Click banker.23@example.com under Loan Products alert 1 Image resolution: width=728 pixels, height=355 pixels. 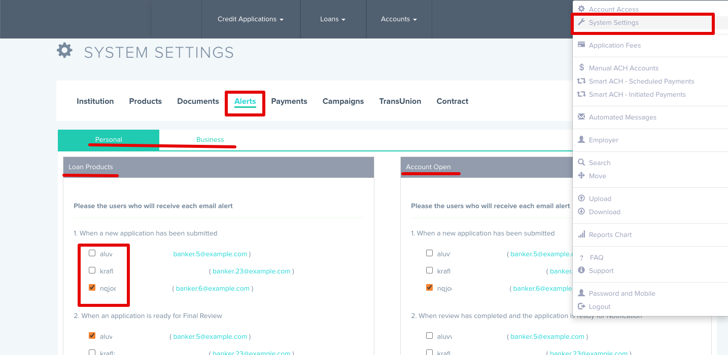[x=252, y=271]
